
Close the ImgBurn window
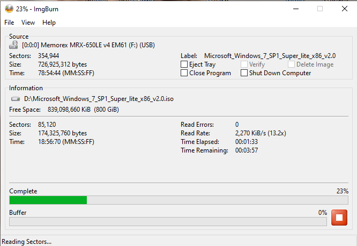pyautogui.click(x=344, y=9)
